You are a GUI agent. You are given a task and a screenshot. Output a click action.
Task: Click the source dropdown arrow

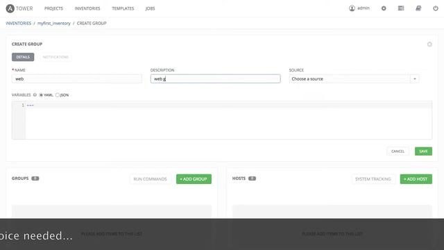[x=415, y=78]
